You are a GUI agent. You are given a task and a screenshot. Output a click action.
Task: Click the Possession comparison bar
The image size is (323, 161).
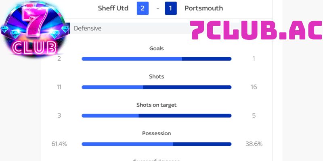[156, 144]
